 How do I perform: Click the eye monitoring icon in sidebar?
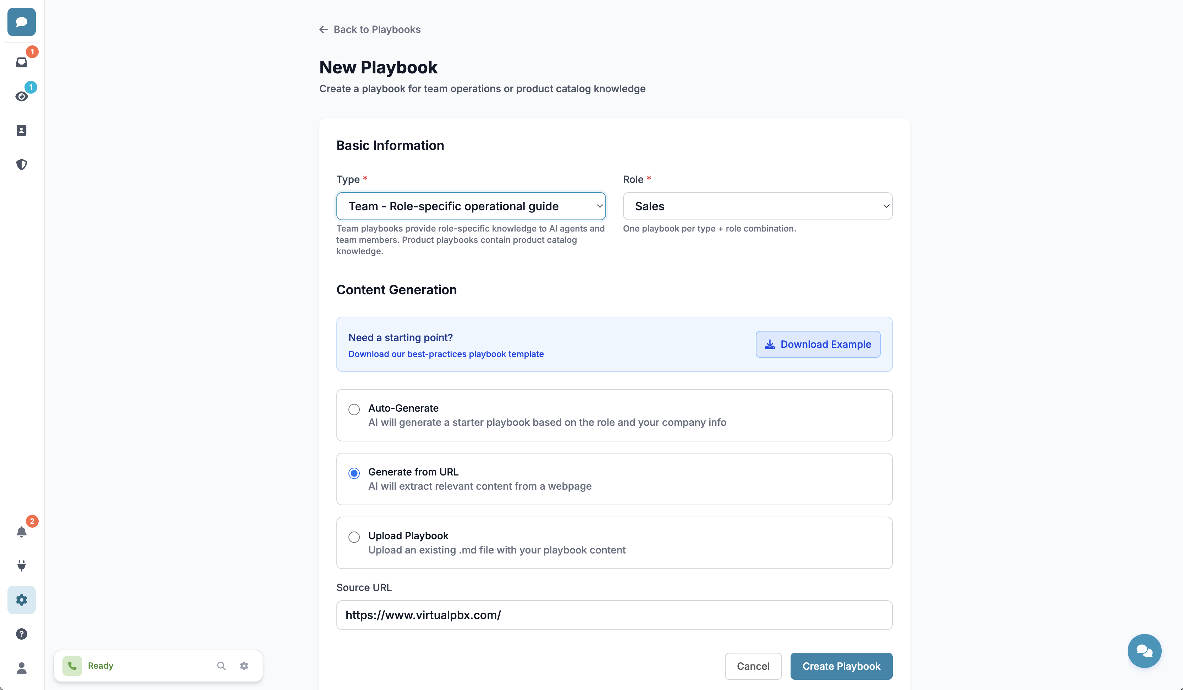tap(22, 97)
